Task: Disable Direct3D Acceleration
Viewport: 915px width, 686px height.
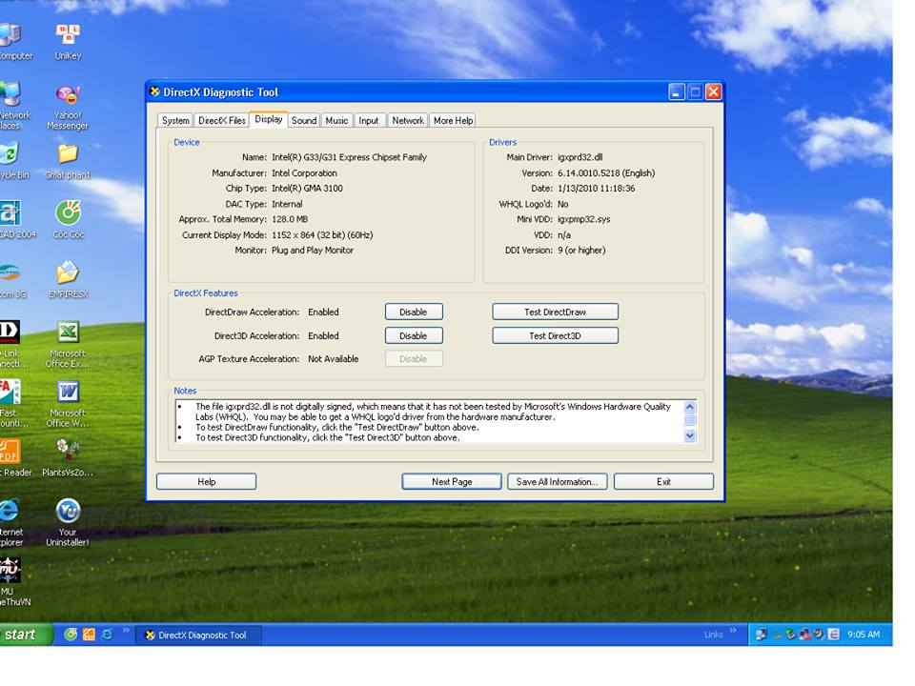Action: [x=414, y=336]
